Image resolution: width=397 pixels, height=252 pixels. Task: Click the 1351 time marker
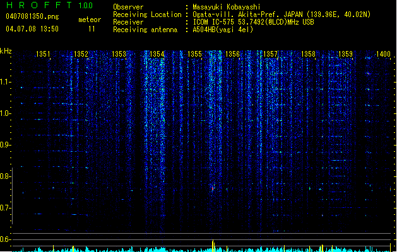[x=43, y=54]
